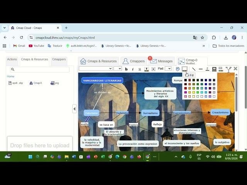
Task: Open the Chrome three-dot menu
Action: (x=242, y=37)
